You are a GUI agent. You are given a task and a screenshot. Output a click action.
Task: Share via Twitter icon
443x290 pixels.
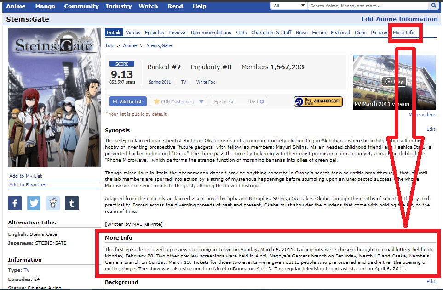coord(34,203)
